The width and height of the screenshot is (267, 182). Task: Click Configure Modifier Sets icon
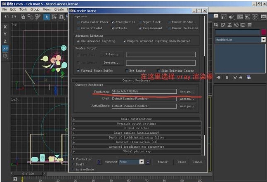(x=249, y=78)
